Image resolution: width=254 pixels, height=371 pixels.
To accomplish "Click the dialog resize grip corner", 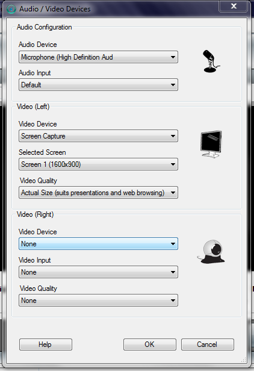I will 243,360.
